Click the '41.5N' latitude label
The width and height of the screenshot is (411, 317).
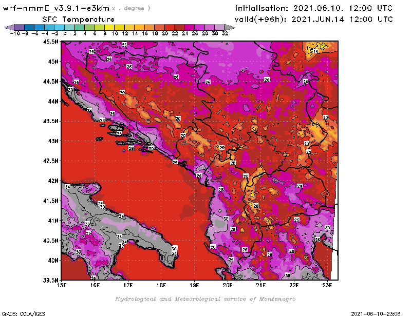[x=50, y=201]
